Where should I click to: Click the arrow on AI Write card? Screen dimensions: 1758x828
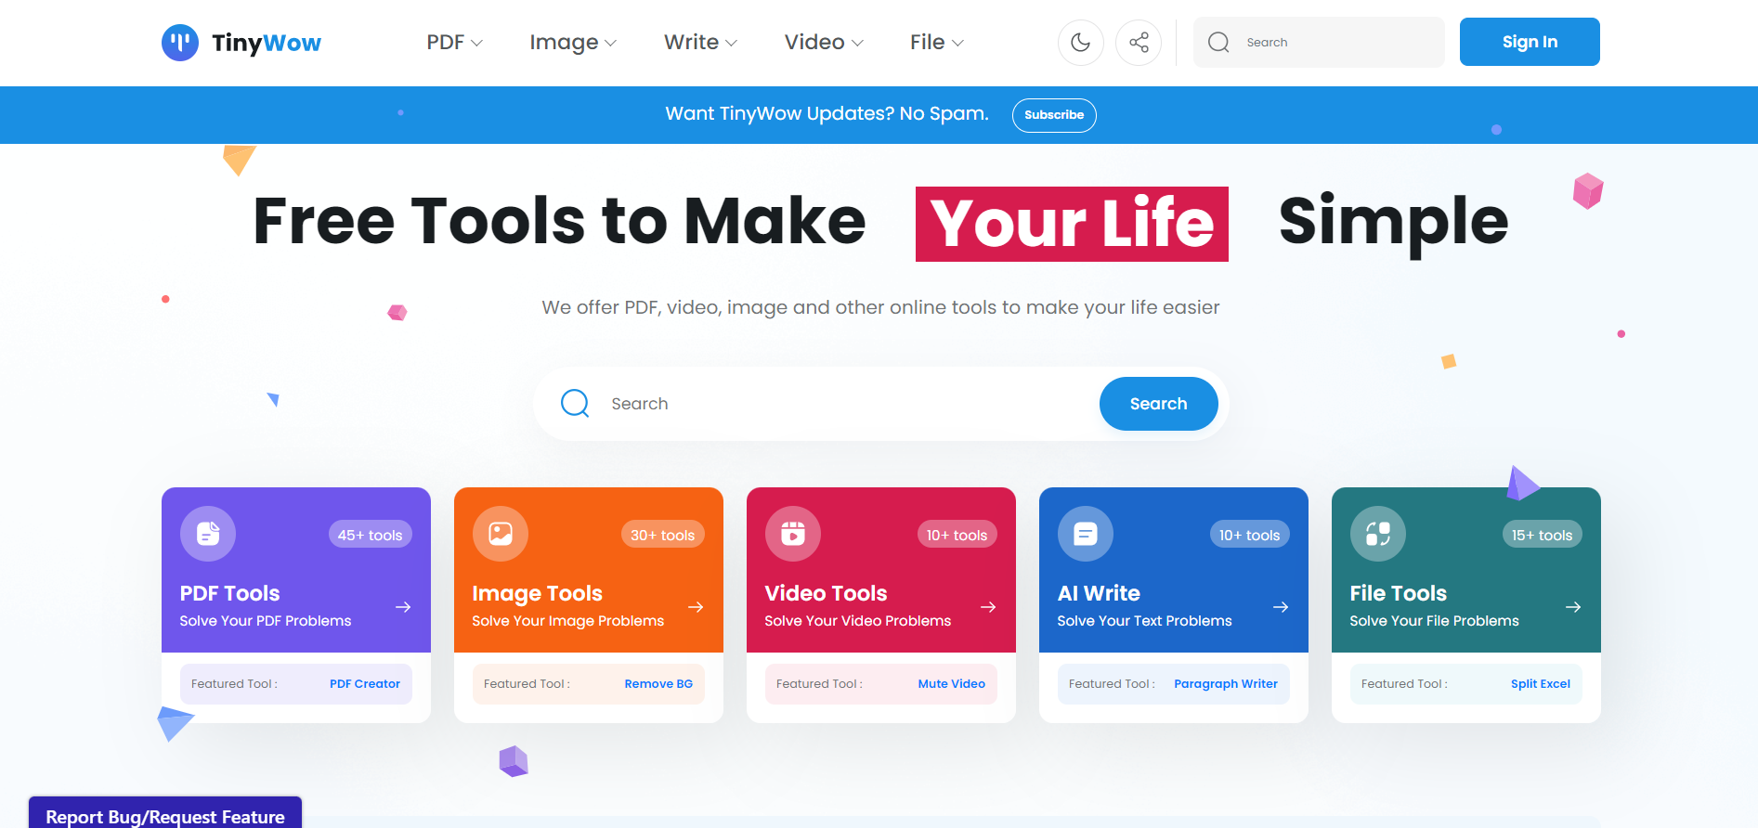pyautogui.click(x=1281, y=607)
